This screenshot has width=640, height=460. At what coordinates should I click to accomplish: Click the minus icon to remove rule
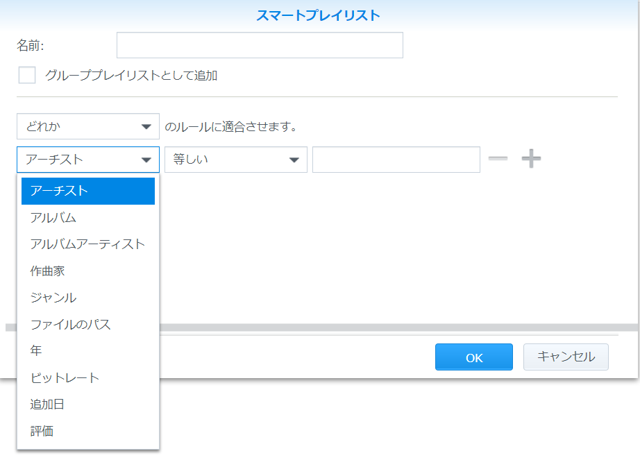(498, 159)
